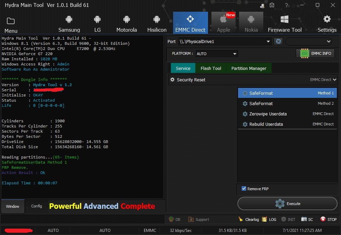This screenshot has width=341, height=235.
Task: Open the empty dropdown beside port refresh
Action: (x=309, y=41)
